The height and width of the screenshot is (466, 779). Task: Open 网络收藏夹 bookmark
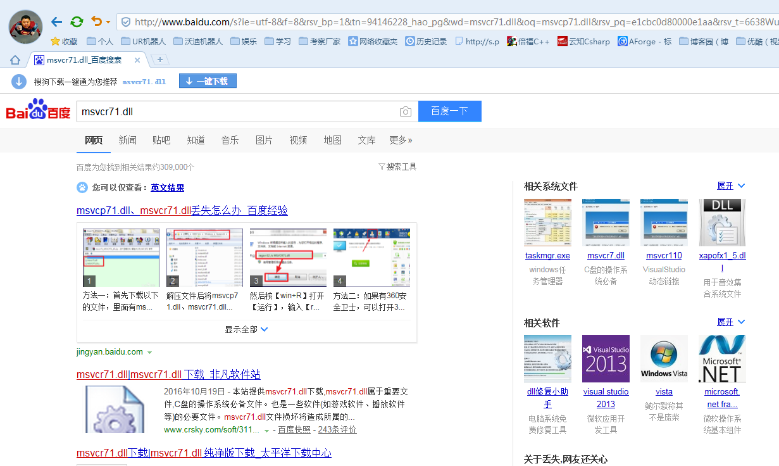(373, 42)
